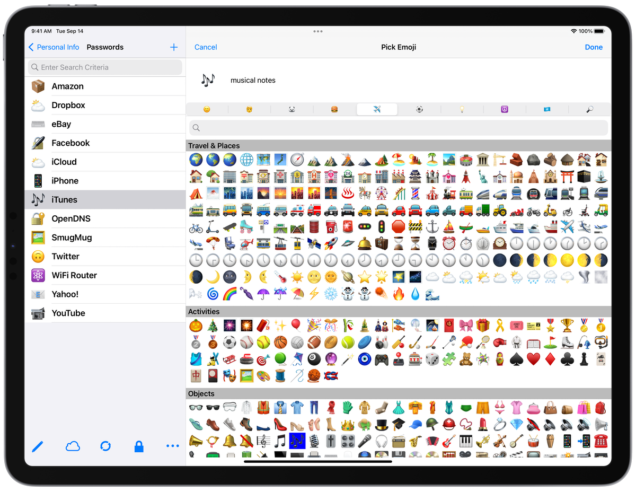Open the Activities (soccer ball) emoji tab
The width and height of the screenshot is (636, 492).
[420, 109]
